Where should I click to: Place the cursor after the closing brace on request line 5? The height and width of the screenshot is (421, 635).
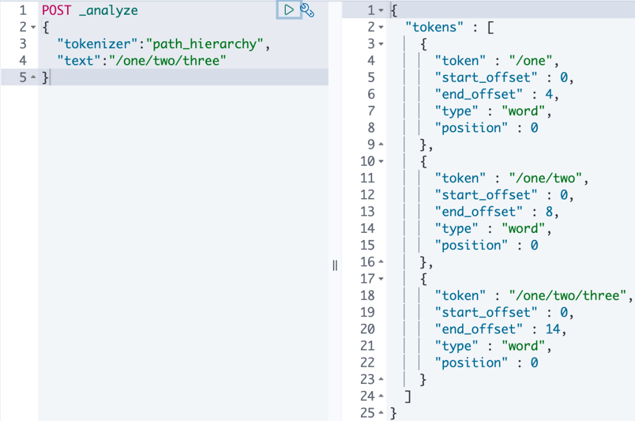tap(49, 77)
